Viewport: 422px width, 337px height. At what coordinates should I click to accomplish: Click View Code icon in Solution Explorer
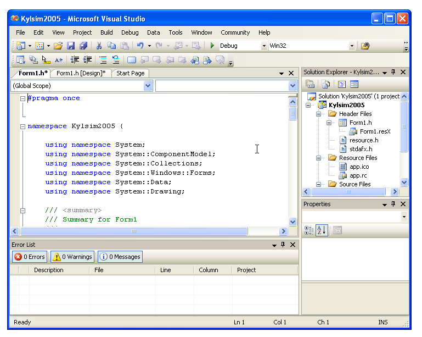[342, 84]
